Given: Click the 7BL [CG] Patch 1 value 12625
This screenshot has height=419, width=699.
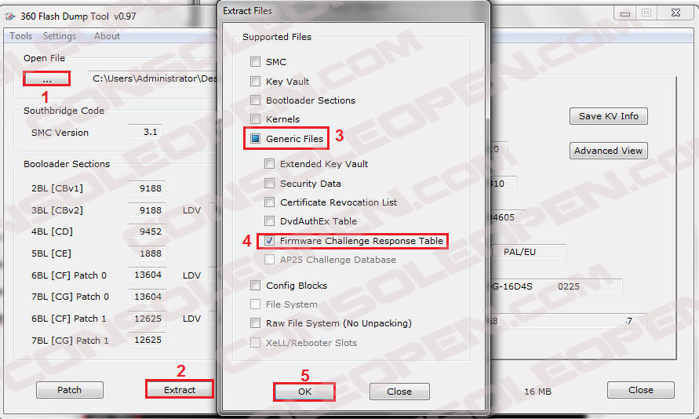Looking at the screenshot, I should 147,340.
